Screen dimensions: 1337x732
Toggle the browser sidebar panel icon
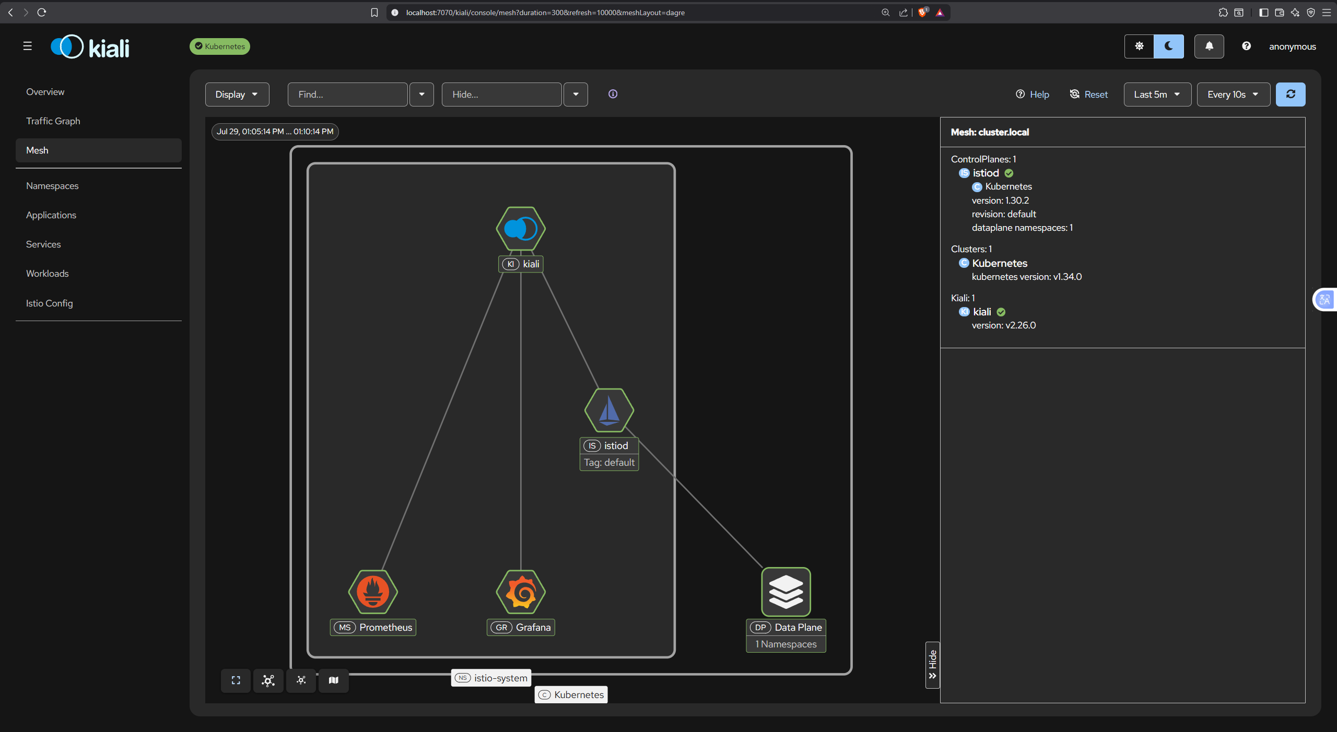(x=1264, y=13)
